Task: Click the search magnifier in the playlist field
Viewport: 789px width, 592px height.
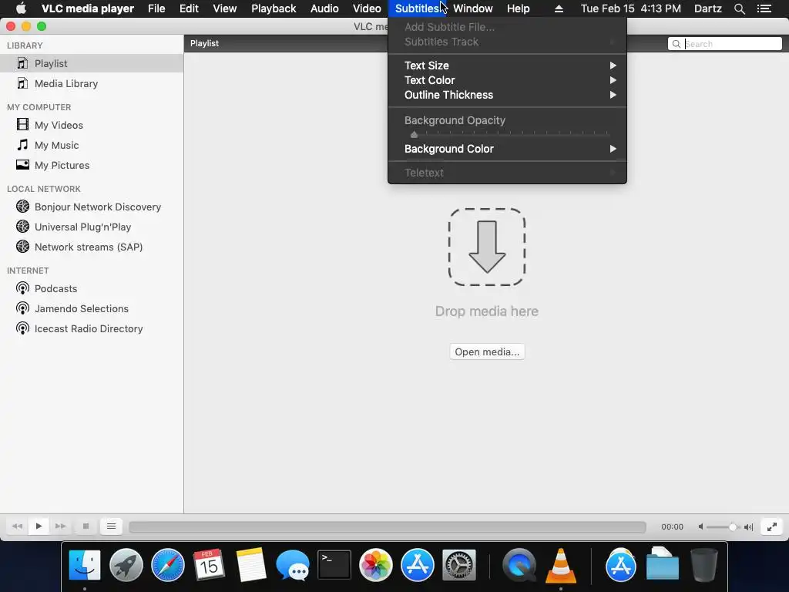Action: (x=677, y=44)
